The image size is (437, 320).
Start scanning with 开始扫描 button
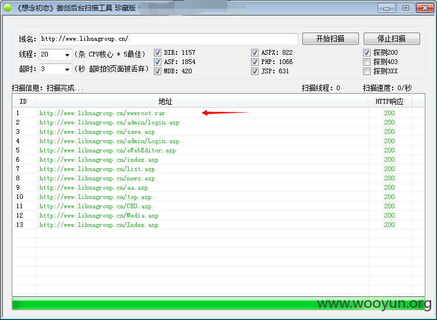(330, 38)
